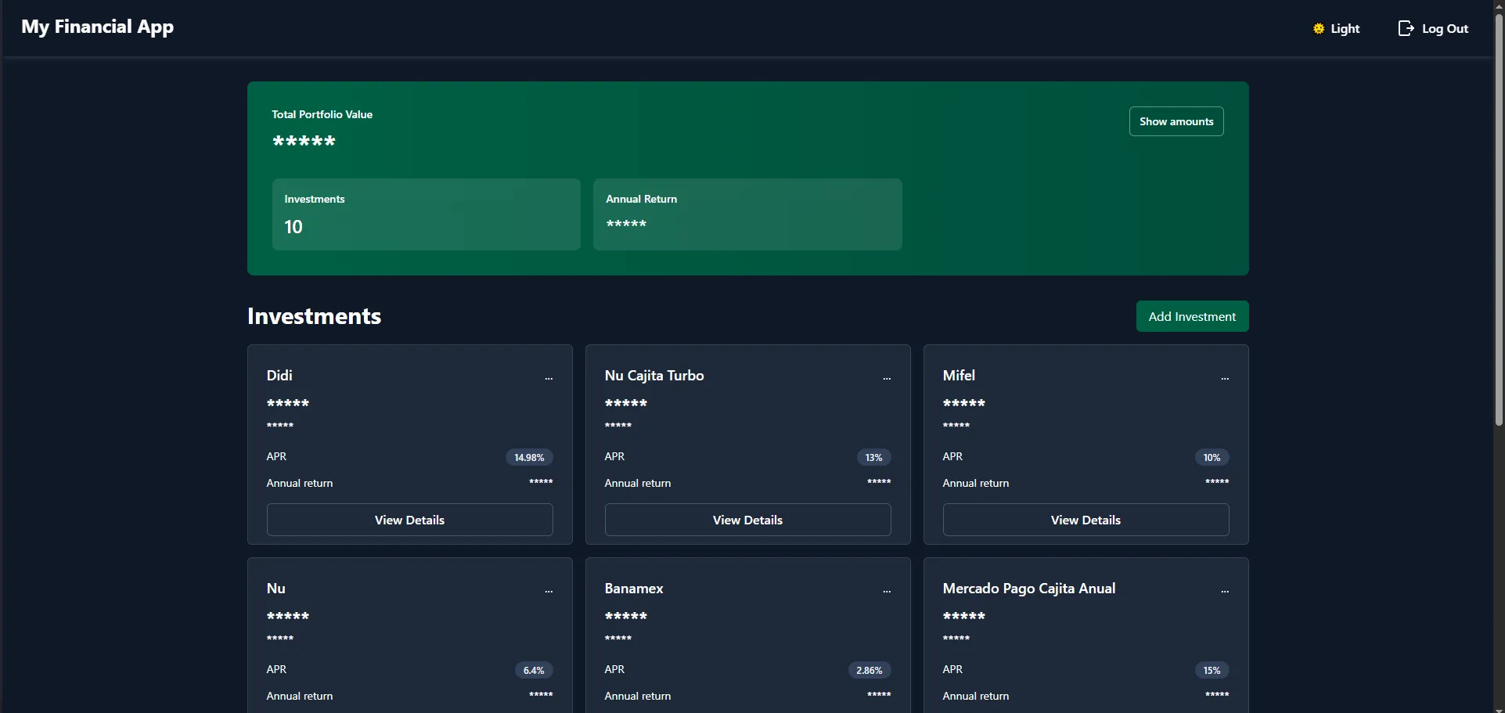Click Annual return label on Didi card
1505x713 pixels.
(x=300, y=483)
